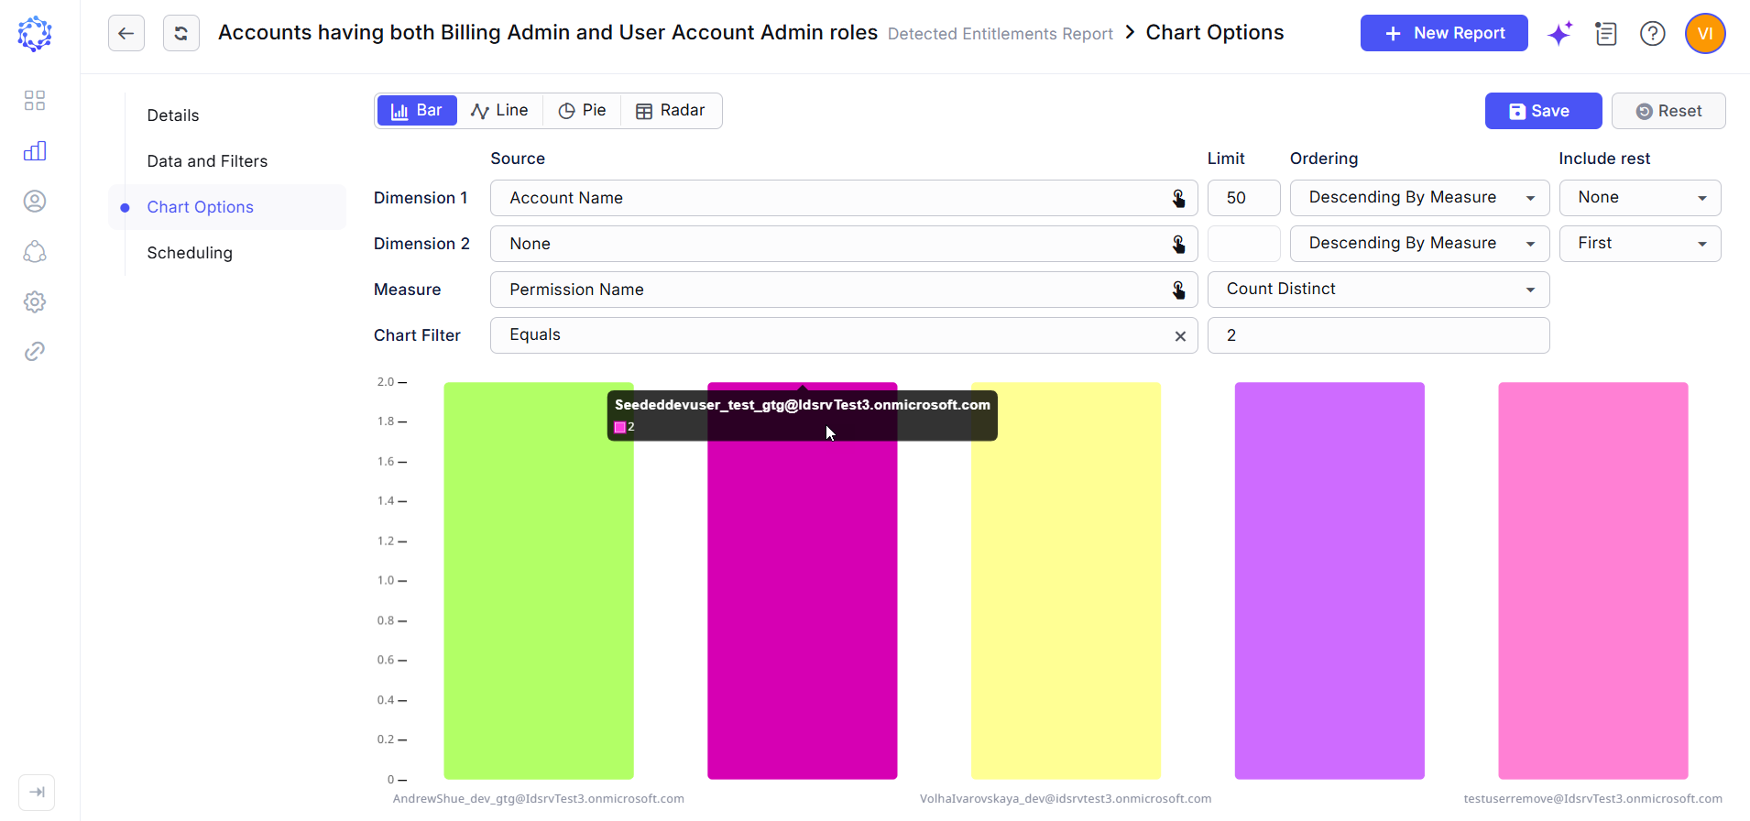
Task: Switch chart type to Pie
Action: pyautogui.click(x=582, y=111)
